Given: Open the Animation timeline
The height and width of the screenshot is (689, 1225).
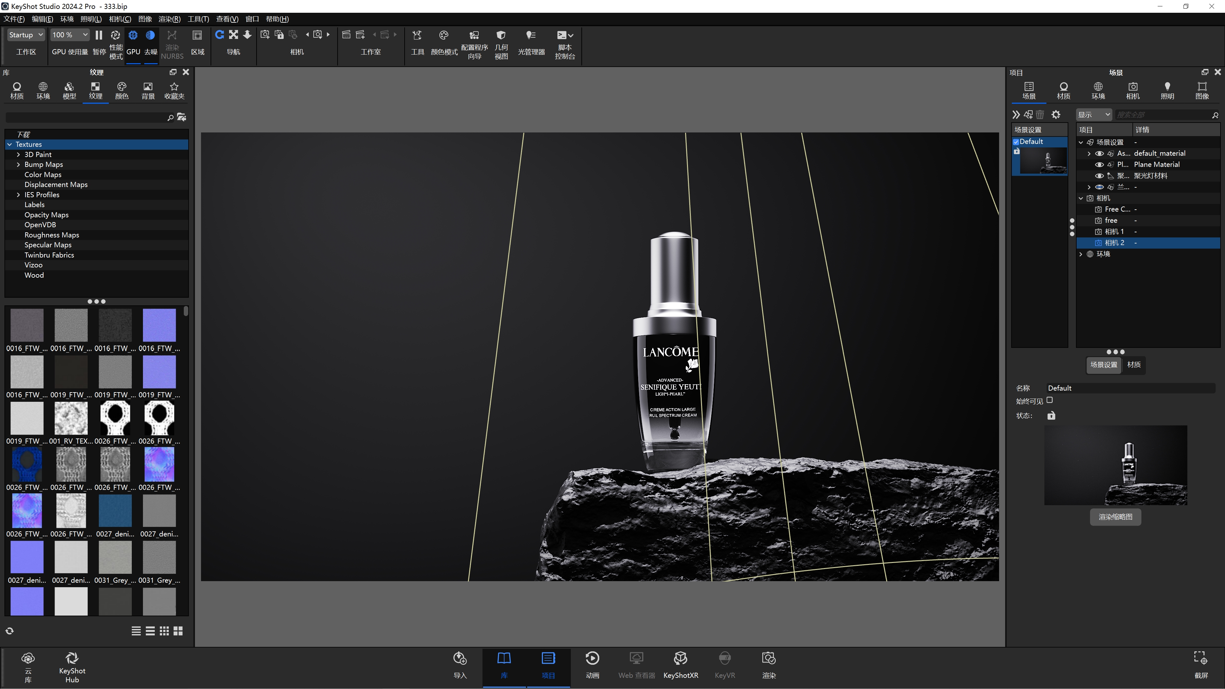Looking at the screenshot, I should 592,665.
